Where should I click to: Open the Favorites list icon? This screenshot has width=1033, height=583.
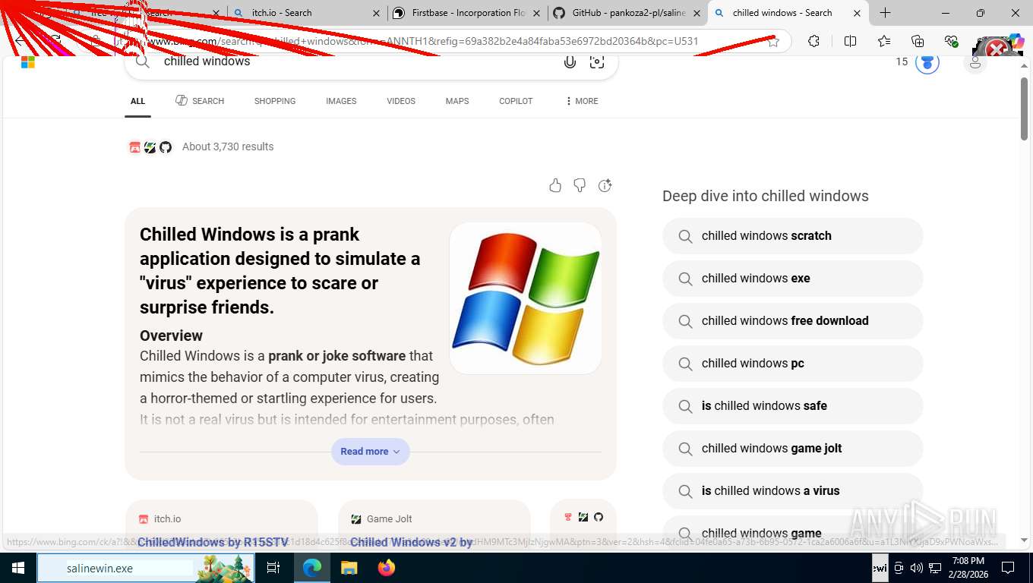pos(884,42)
